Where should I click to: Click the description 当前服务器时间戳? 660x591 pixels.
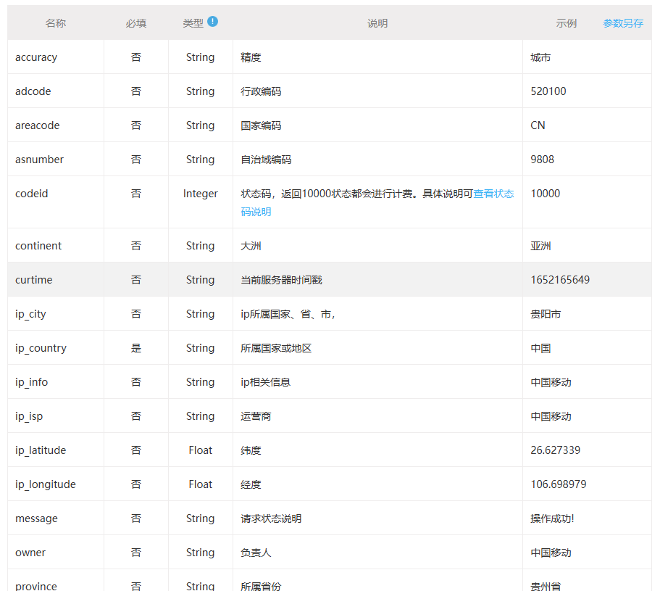[x=281, y=280]
